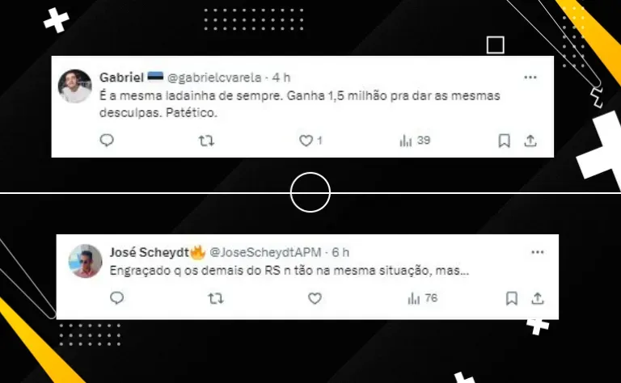Click the Gabriel display name
The width and height of the screenshot is (621, 383).
121,78
